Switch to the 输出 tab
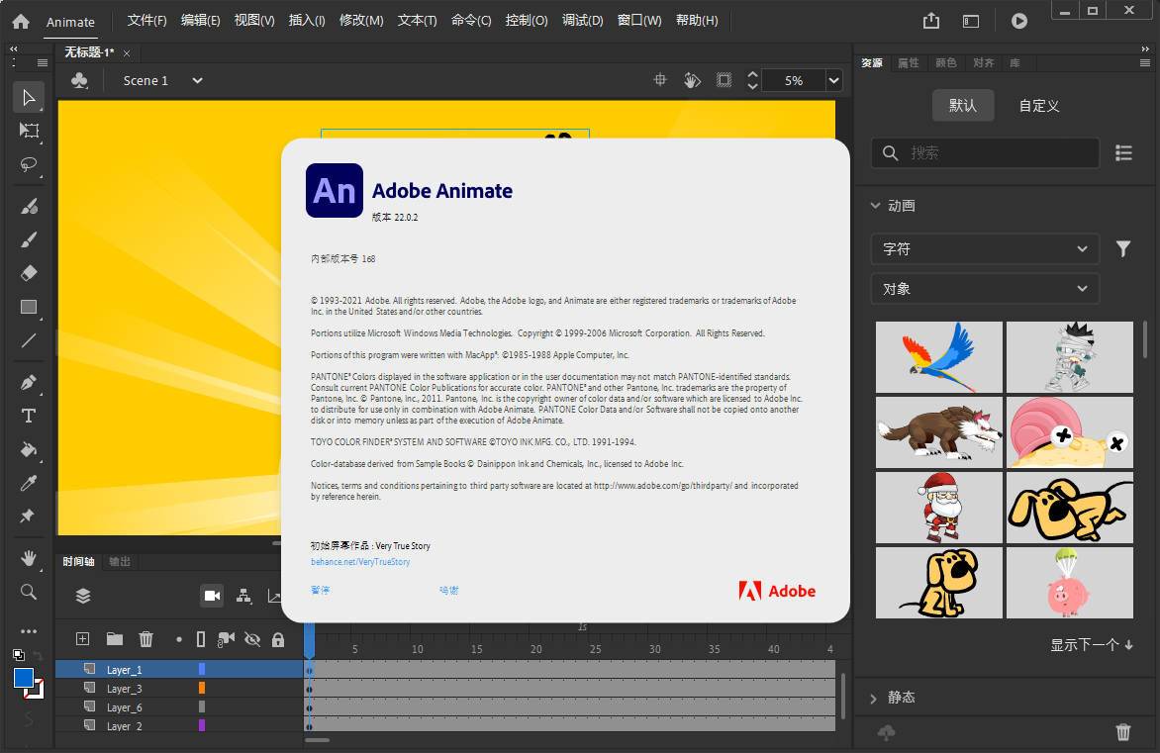Screen dimensions: 1160x753 (119, 561)
